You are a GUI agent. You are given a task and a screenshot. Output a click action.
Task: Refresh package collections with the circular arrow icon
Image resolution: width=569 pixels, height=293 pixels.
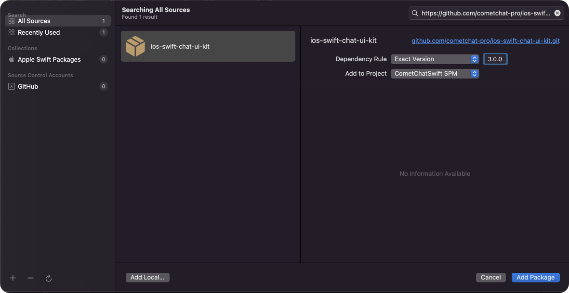49,278
